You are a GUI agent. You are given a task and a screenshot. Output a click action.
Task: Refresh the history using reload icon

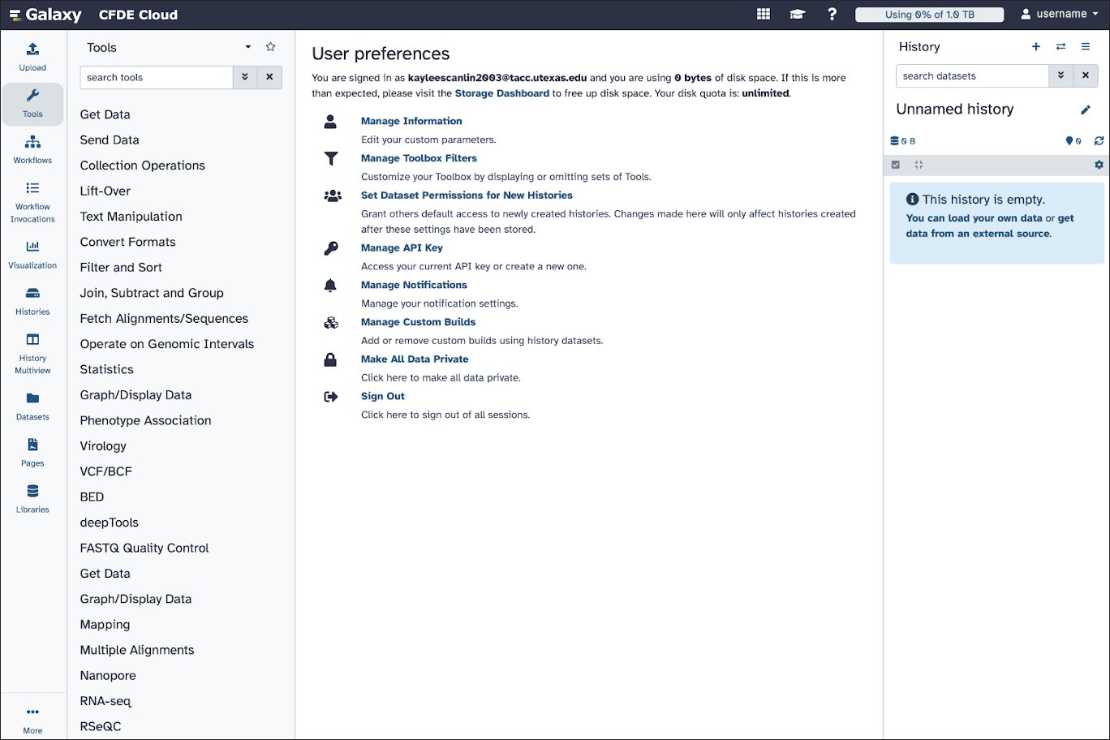click(1099, 141)
